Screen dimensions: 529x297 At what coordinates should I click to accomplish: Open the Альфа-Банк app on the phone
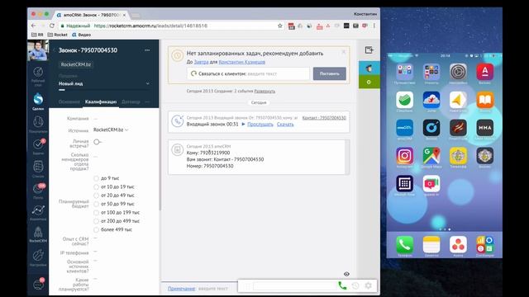click(x=485, y=72)
